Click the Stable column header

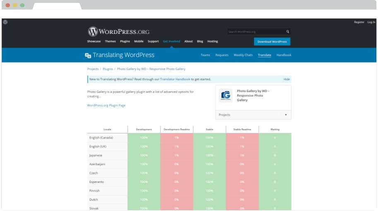point(209,129)
